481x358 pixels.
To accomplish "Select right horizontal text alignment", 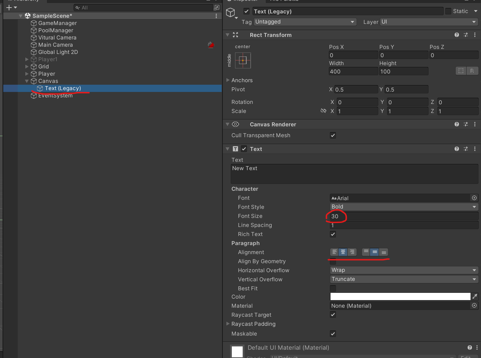I will tap(352, 252).
